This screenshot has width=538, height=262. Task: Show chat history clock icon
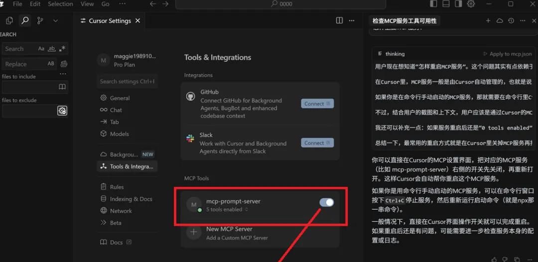point(511,21)
